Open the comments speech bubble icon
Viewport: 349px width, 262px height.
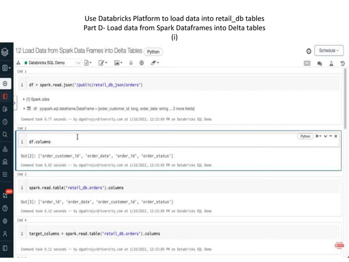319,63
